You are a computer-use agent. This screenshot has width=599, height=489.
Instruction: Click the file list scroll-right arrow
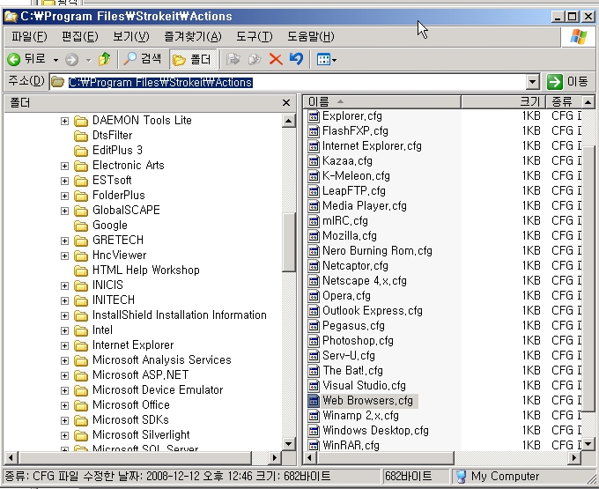coord(573,457)
